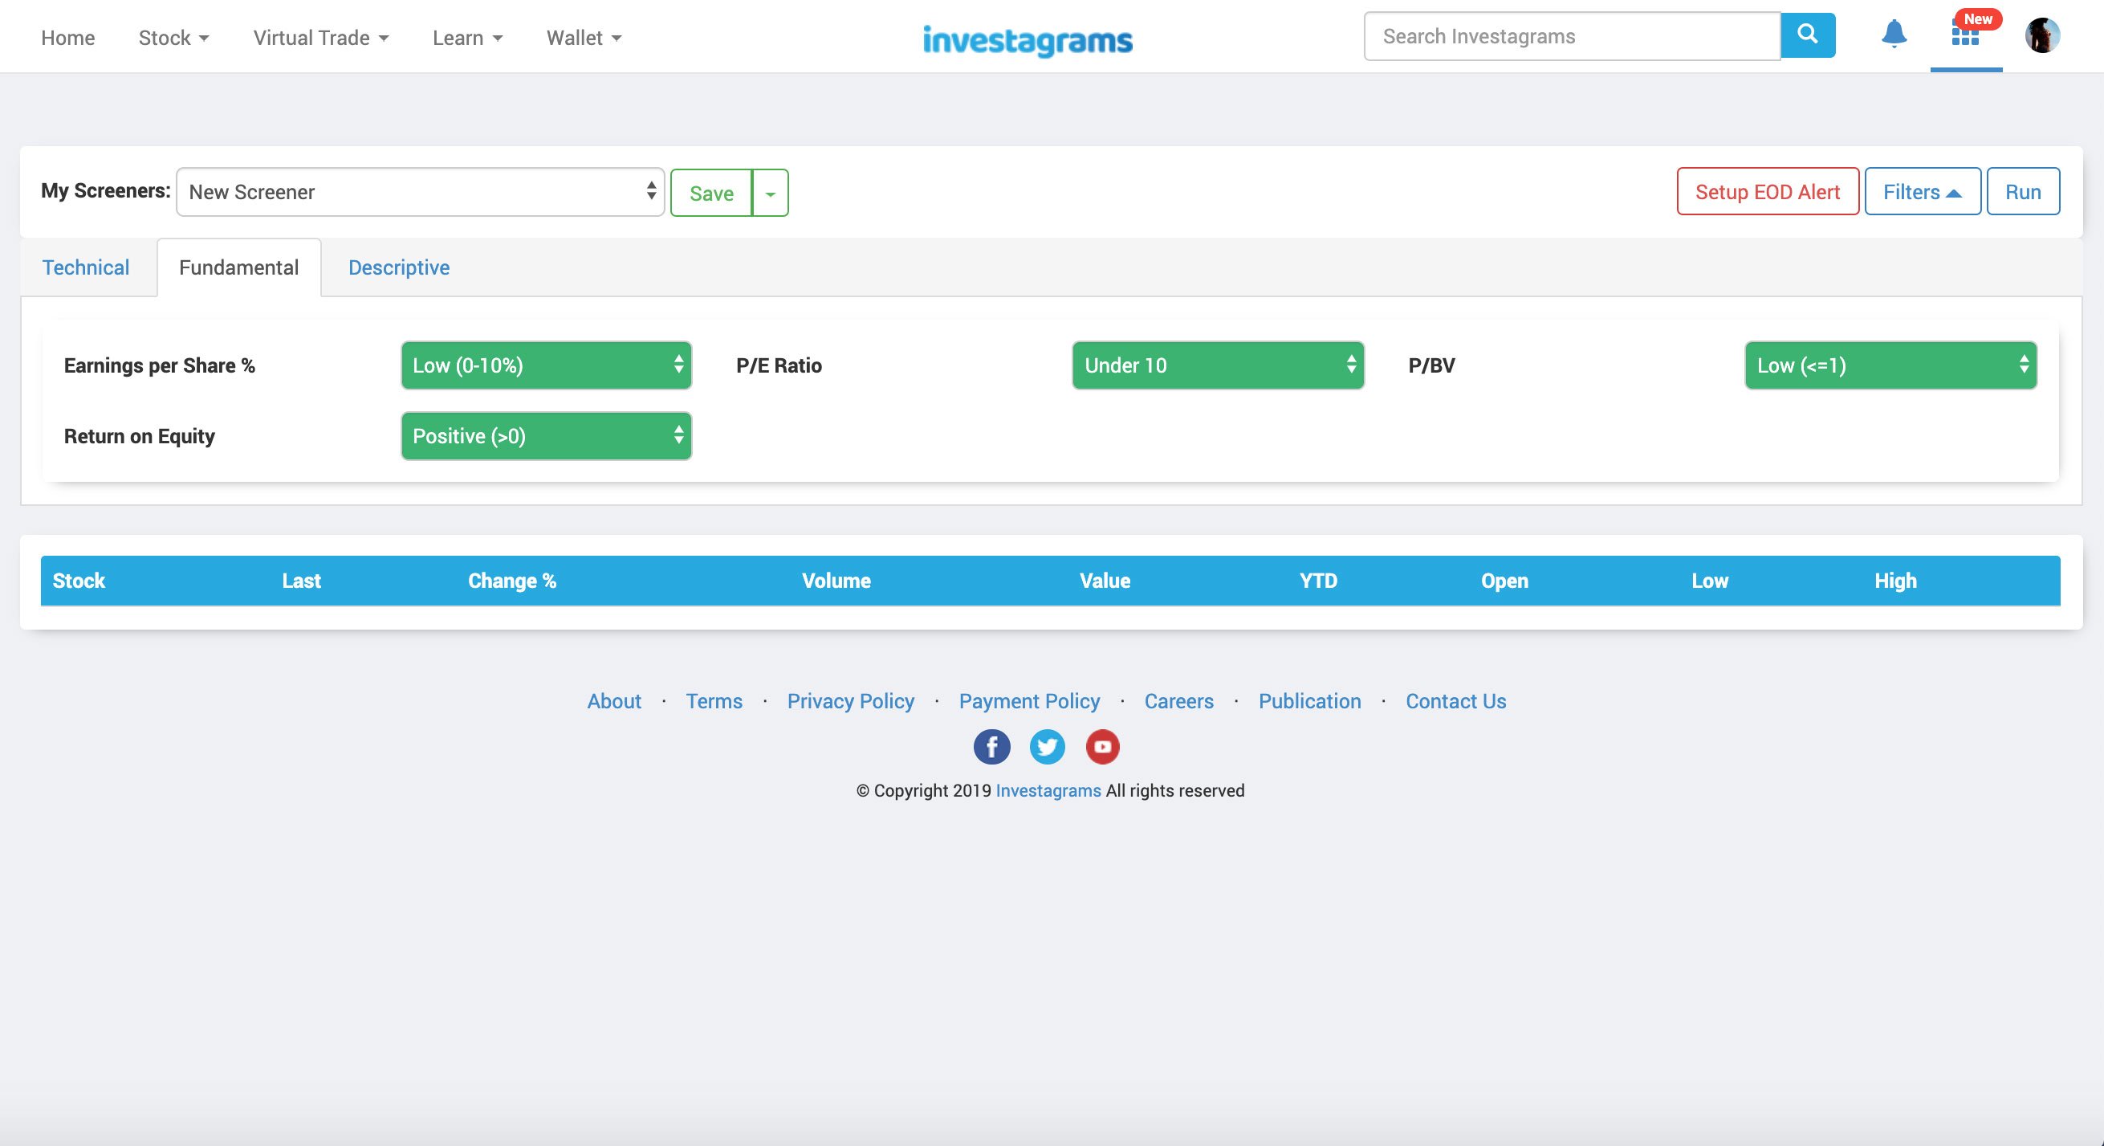Screen dimensions: 2104x1146
Task: Sort by Open column header
Action: pyautogui.click(x=1504, y=581)
